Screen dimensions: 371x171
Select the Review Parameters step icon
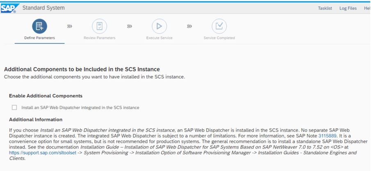pos(99,26)
